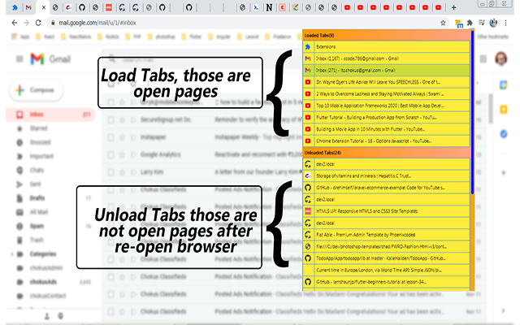Open the Laravel bookmarks folder
The width and height of the screenshot is (520, 325).
[x=248, y=37]
